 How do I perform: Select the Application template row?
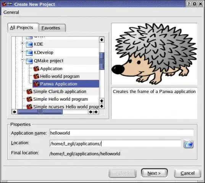[x=51, y=69]
